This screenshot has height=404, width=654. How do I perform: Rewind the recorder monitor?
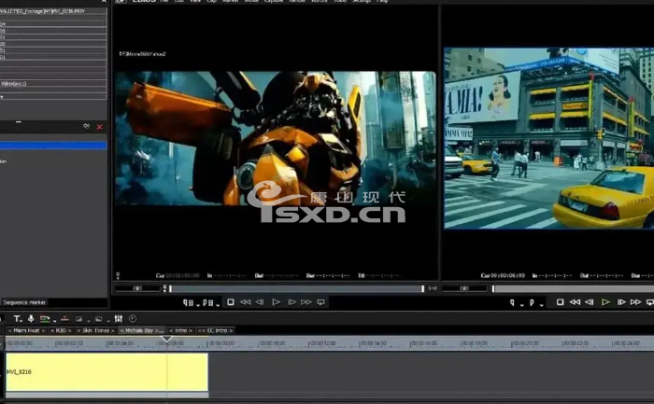point(575,302)
